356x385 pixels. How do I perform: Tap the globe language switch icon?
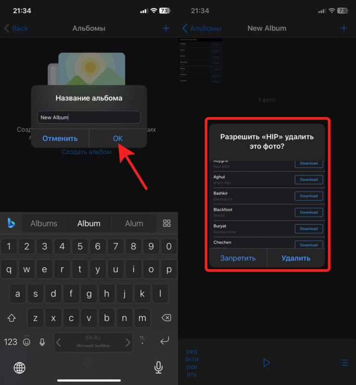pos(19,368)
